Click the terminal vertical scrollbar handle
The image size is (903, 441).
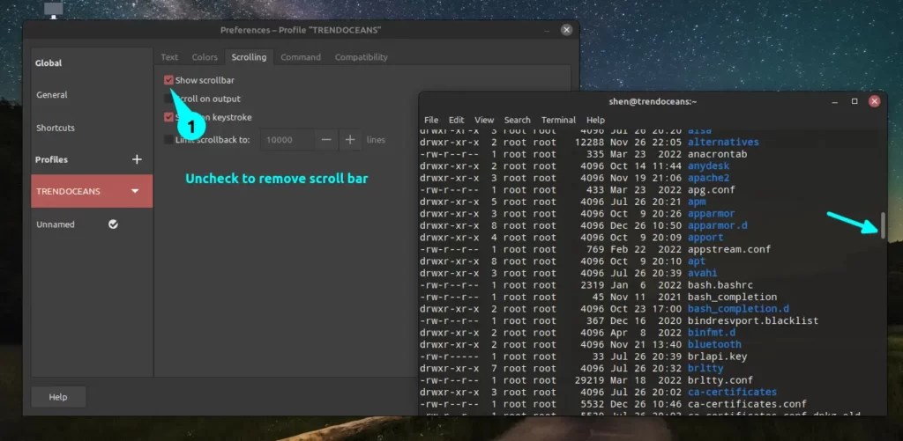883,224
